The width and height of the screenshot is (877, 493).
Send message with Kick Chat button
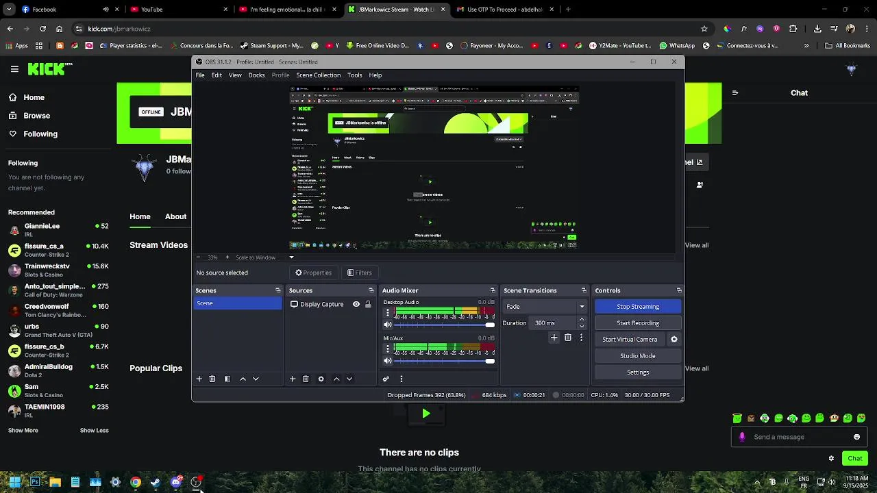[x=855, y=459]
